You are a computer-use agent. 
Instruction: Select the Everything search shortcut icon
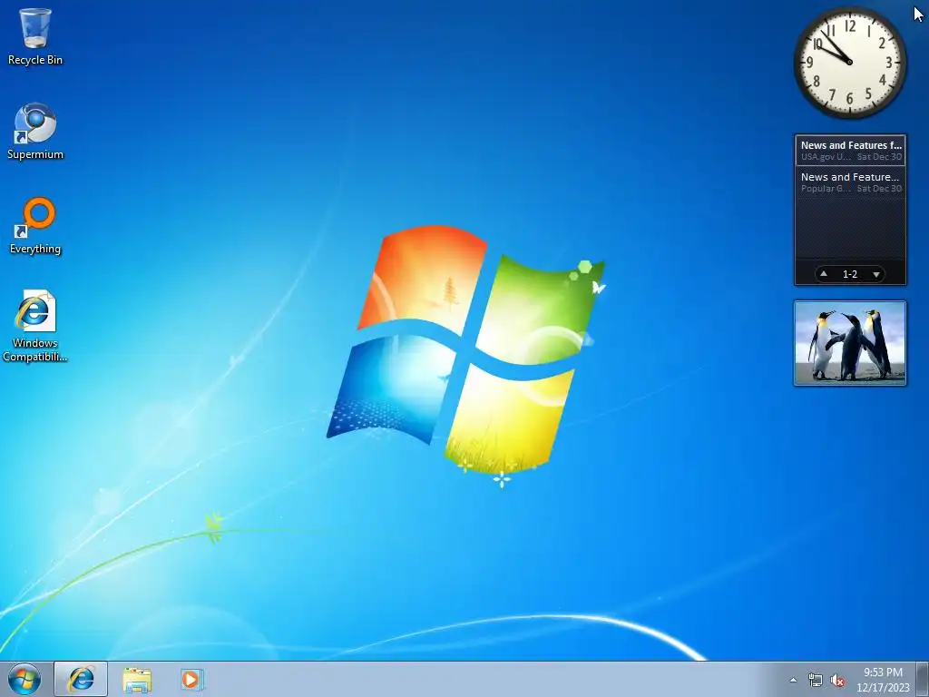(35, 226)
